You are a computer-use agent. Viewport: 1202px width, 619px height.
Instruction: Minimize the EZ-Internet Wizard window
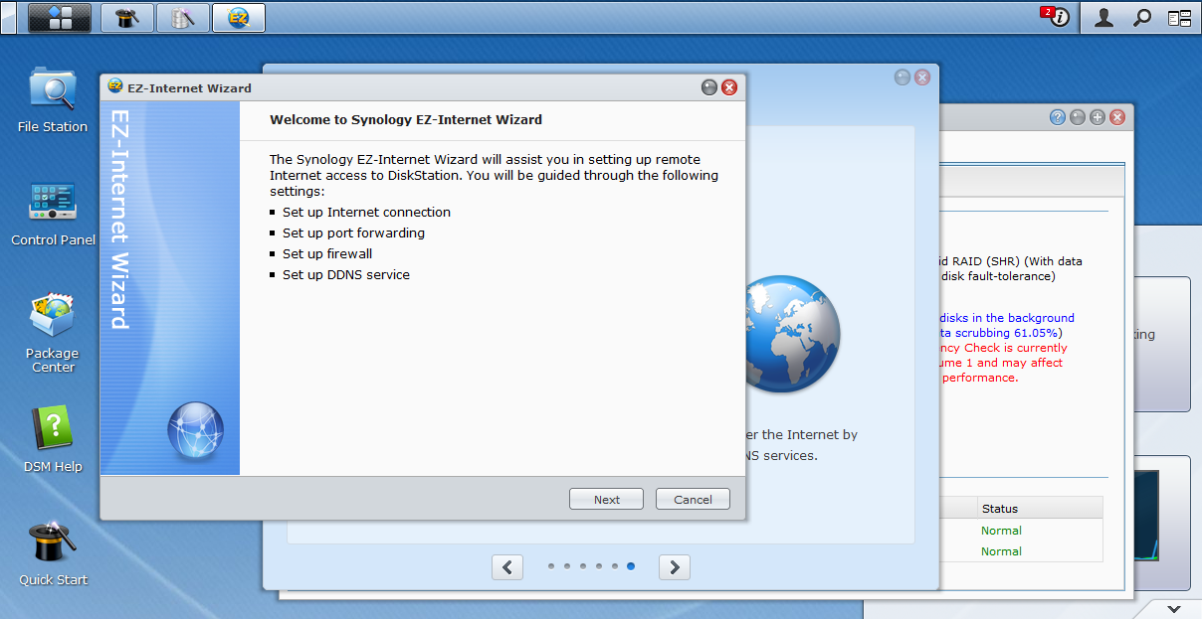pos(709,87)
